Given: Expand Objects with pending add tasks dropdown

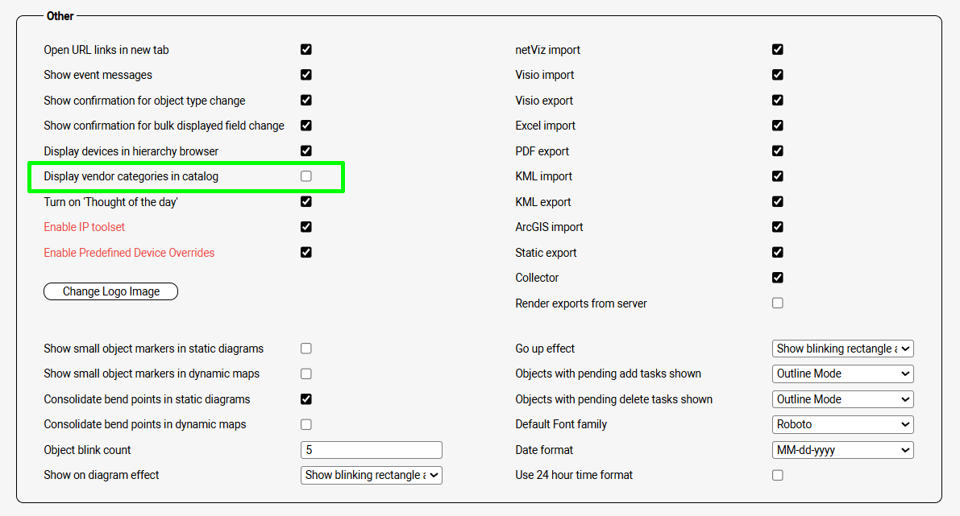Looking at the screenshot, I should tap(842, 374).
